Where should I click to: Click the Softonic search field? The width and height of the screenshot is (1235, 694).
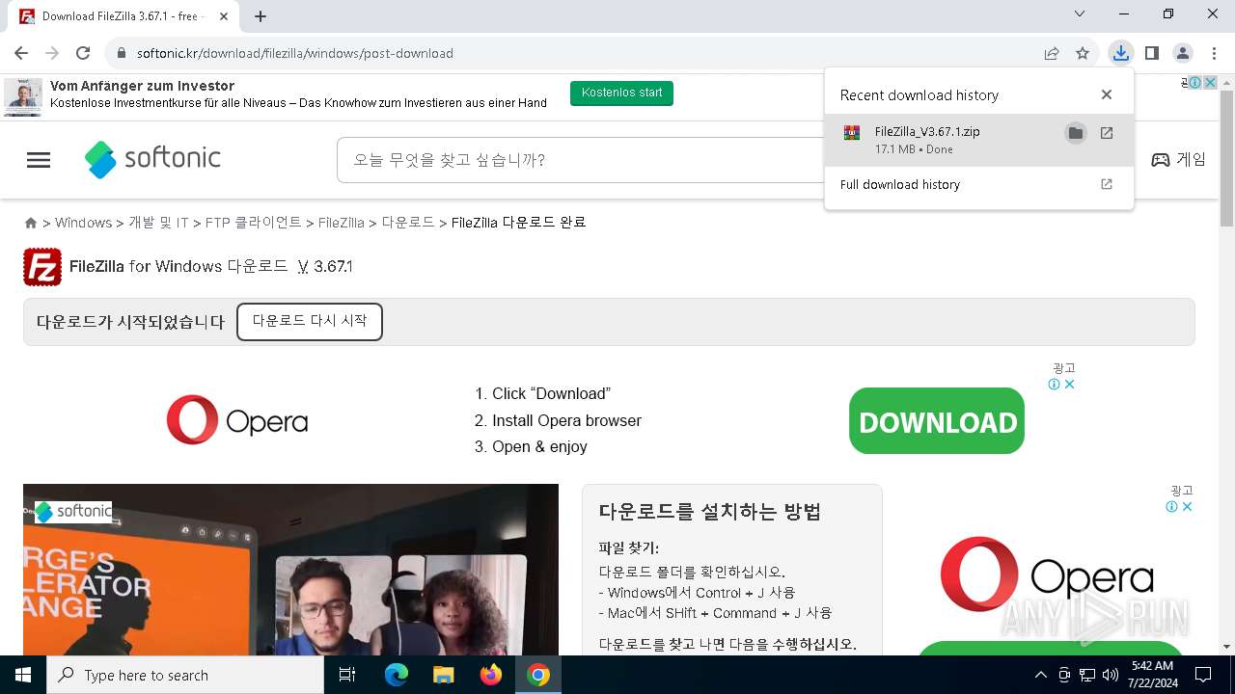tap(579, 160)
